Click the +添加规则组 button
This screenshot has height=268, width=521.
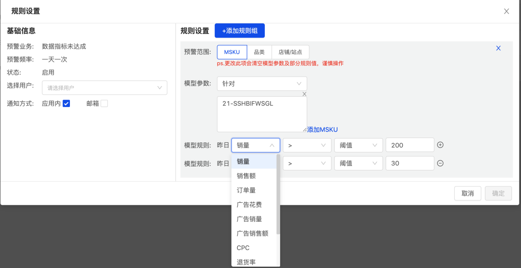[x=239, y=30]
